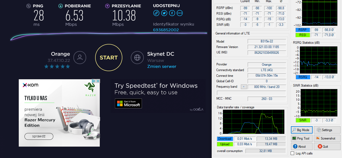Click the Try Speedtest for Windows banner text
This screenshot has width=342, height=158.
156,86
